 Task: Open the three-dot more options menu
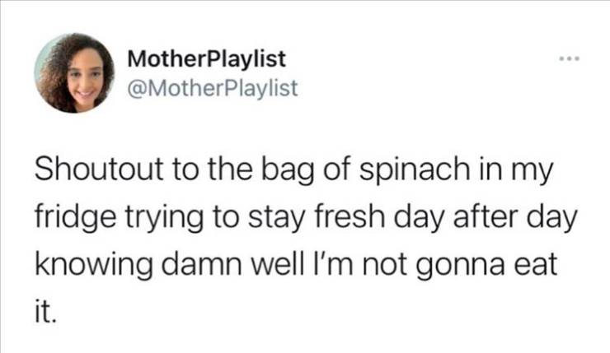tap(570, 59)
